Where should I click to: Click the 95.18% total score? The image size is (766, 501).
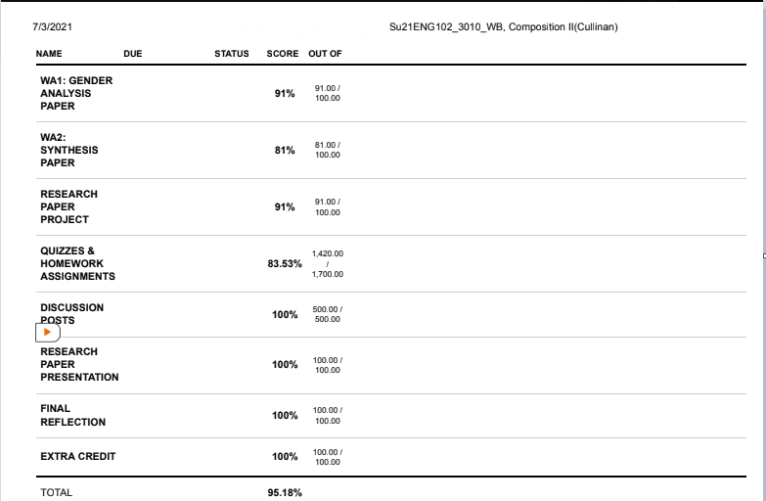coord(285,492)
